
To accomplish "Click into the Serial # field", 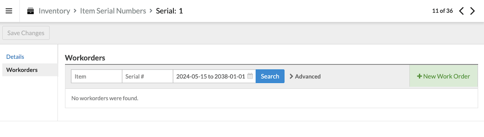I will pos(148,76).
